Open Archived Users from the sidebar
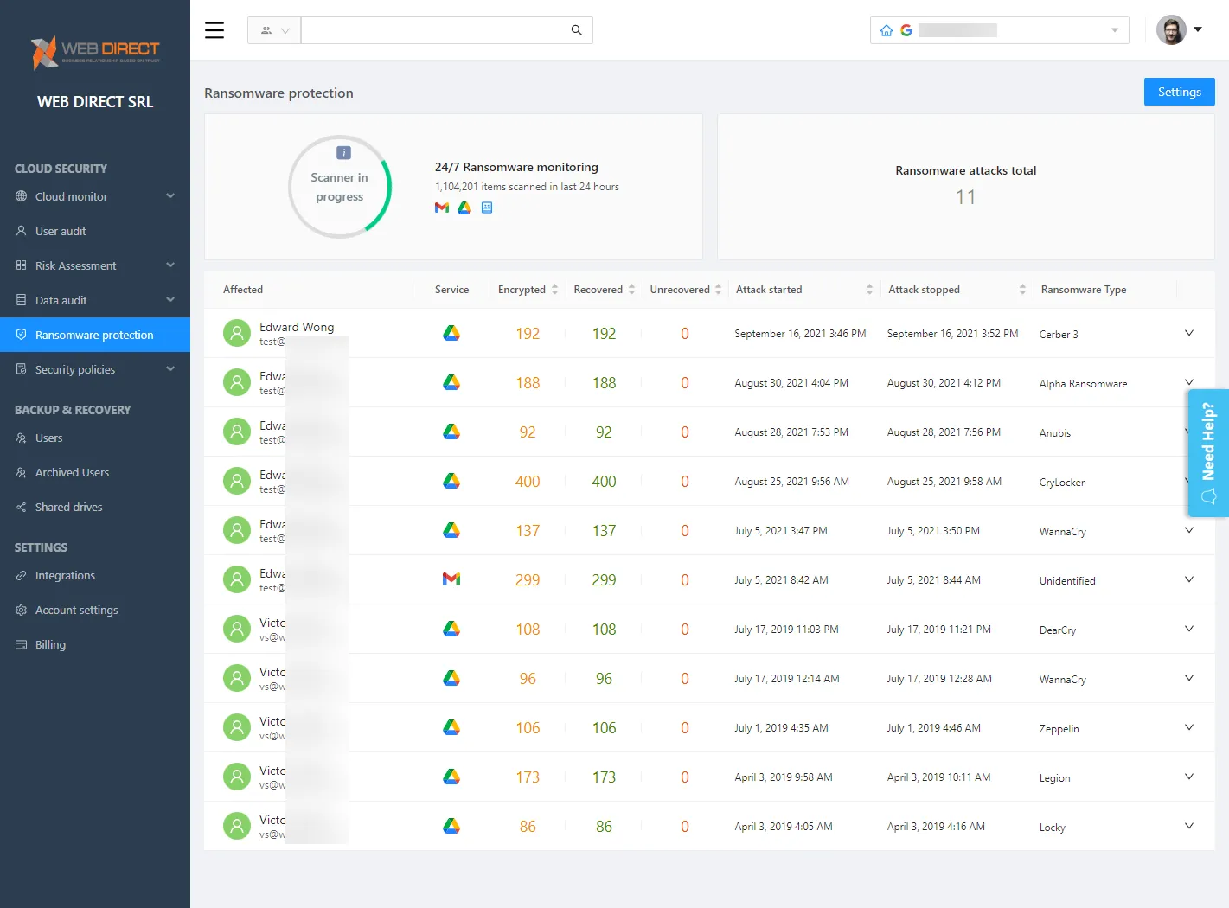Viewport: 1229px width, 908px height. click(x=21, y=472)
